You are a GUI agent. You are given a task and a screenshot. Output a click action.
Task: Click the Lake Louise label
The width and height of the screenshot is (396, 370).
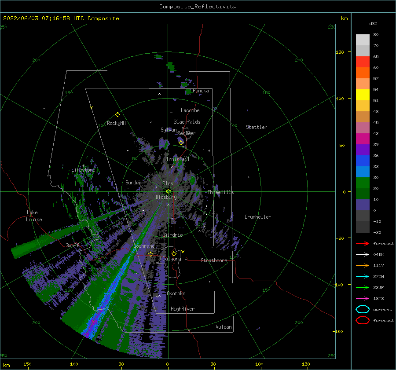point(34,216)
